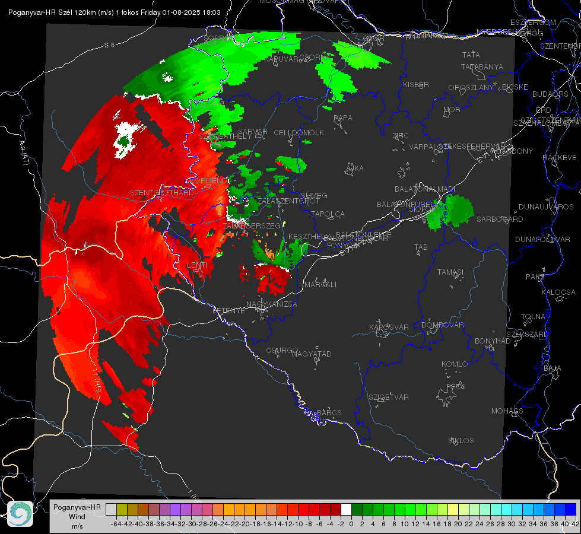
Task: Click the OROSZLANY city label
Action: pos(471,88)
